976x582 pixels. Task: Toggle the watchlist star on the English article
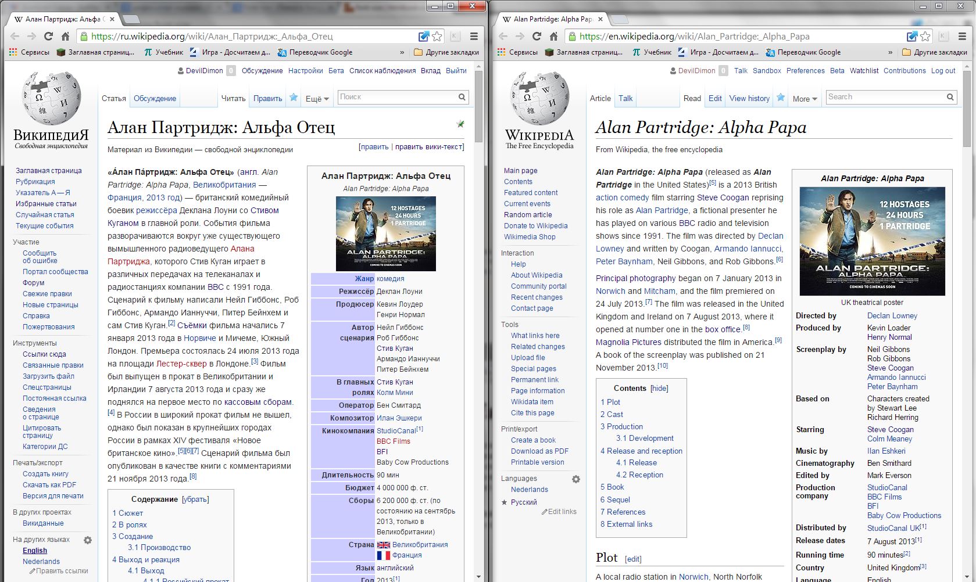click(x=781, y=98)
